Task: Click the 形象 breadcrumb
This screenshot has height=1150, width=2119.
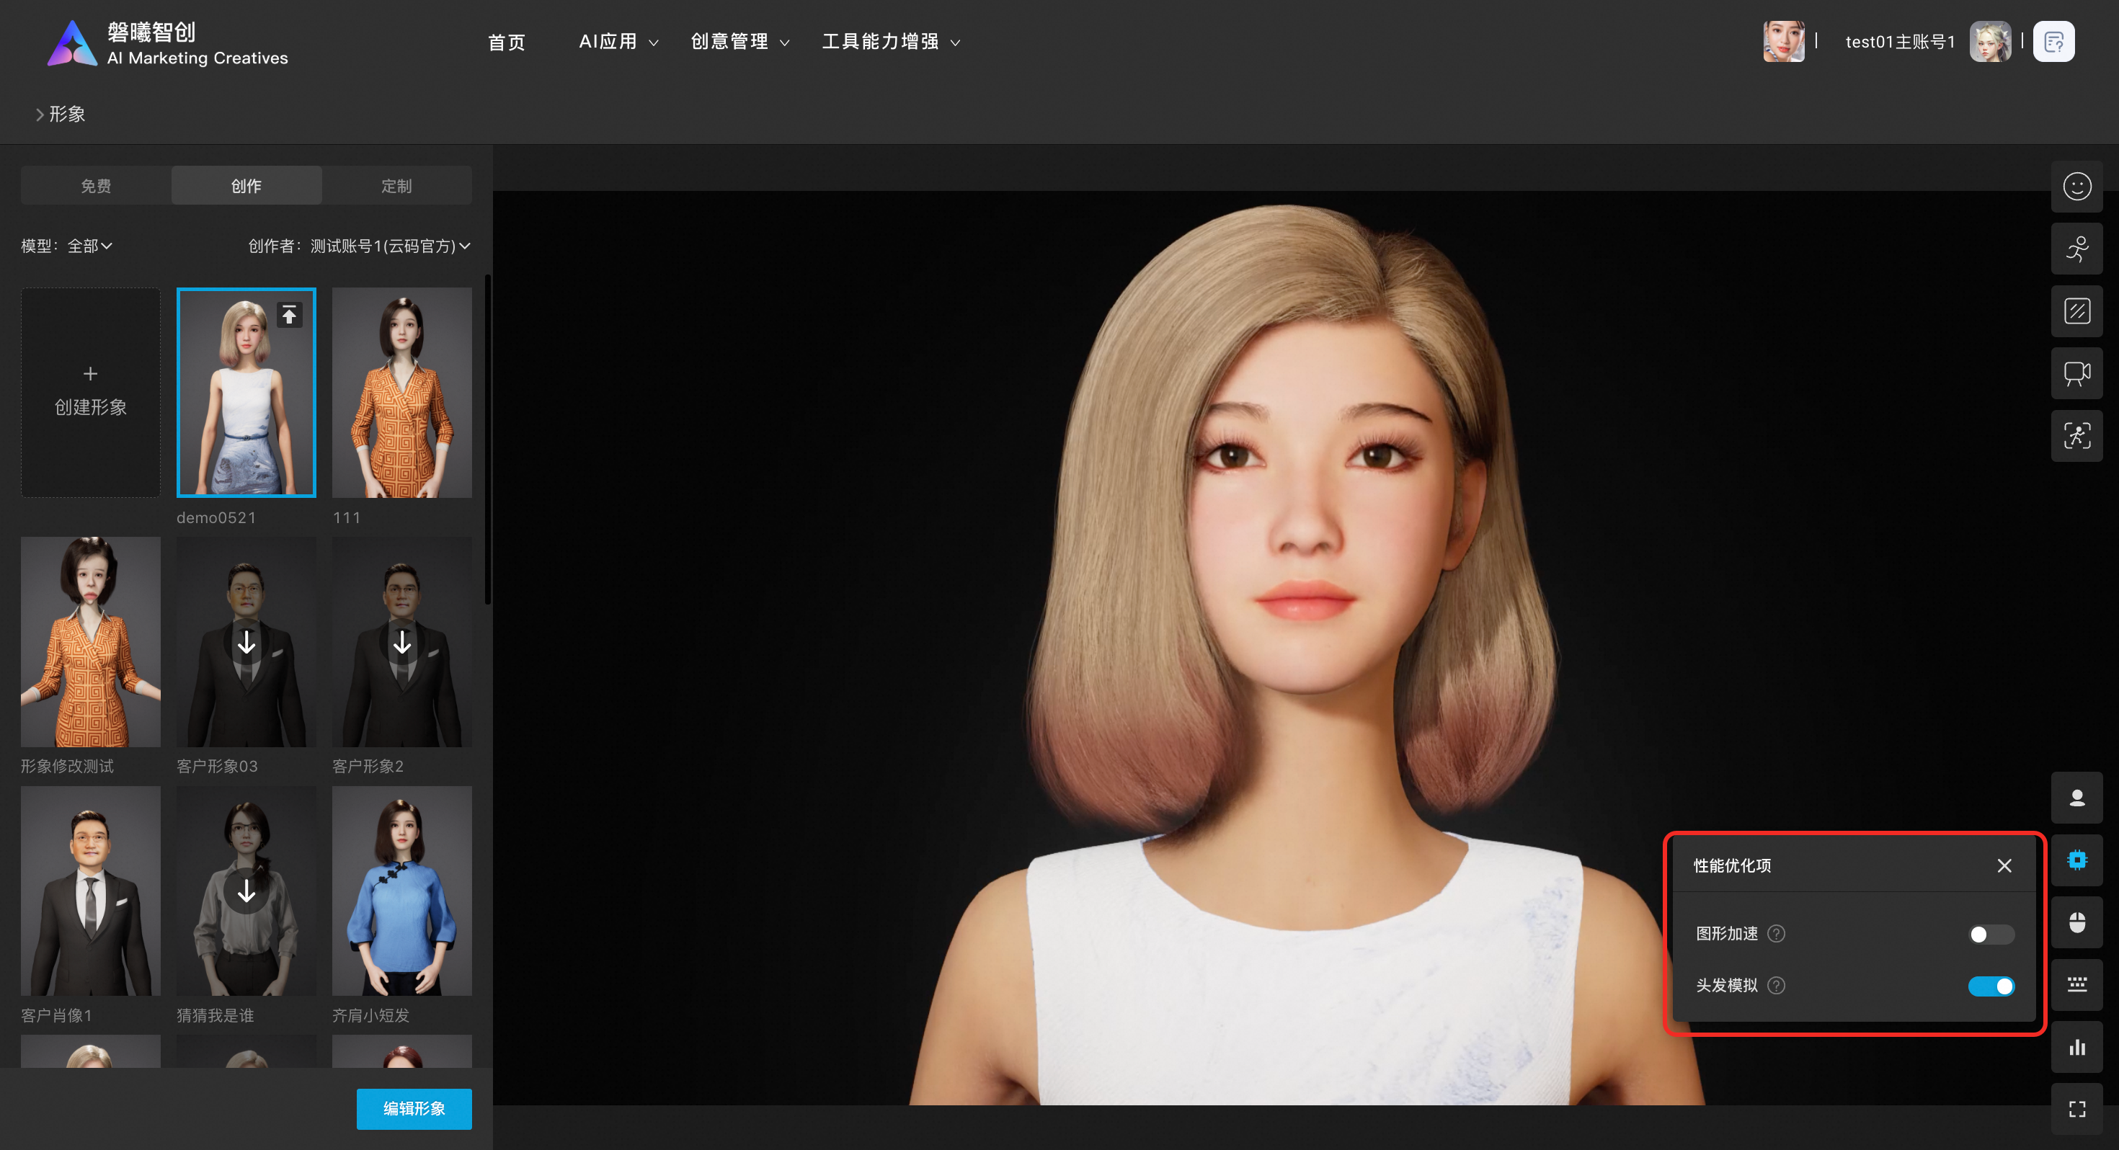Action: 68,115
